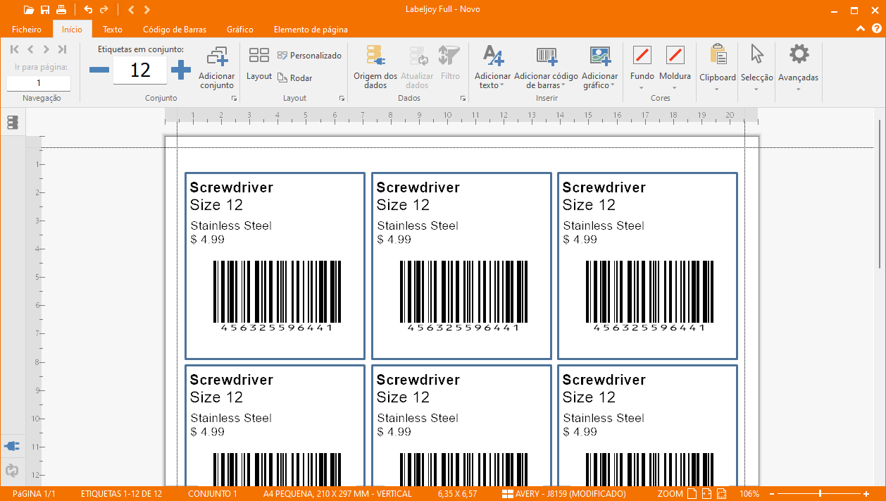Open Dados group dialog launcher
Image resolution: width=886 pixels, height=501 pixels.
pos(463,99)
